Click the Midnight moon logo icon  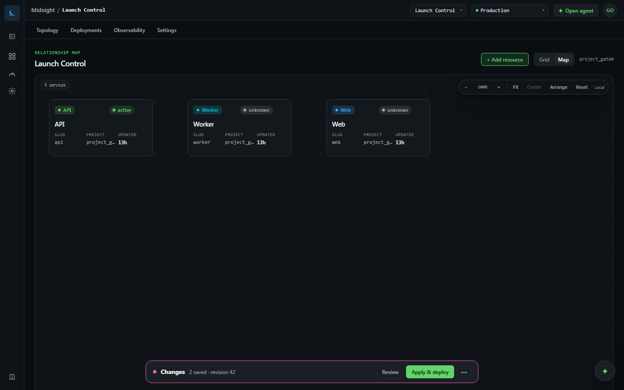click(x=12, y=13)
